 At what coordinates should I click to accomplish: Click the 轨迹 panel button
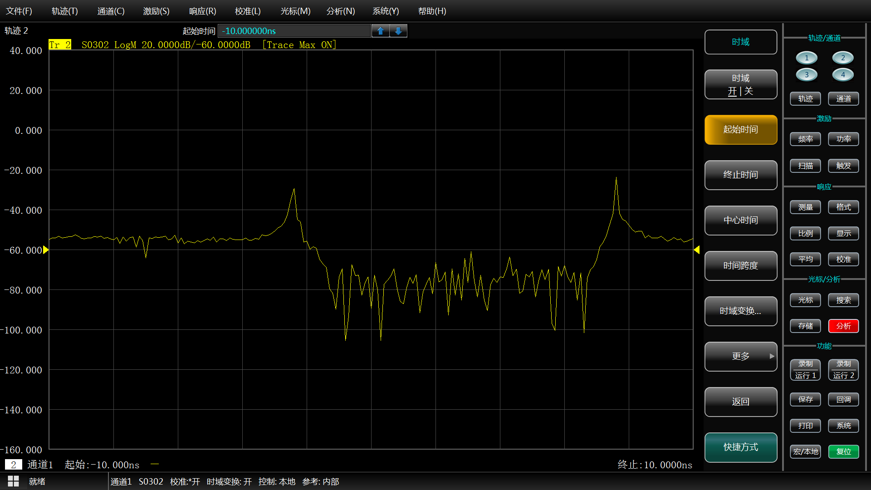click(805, 99)
